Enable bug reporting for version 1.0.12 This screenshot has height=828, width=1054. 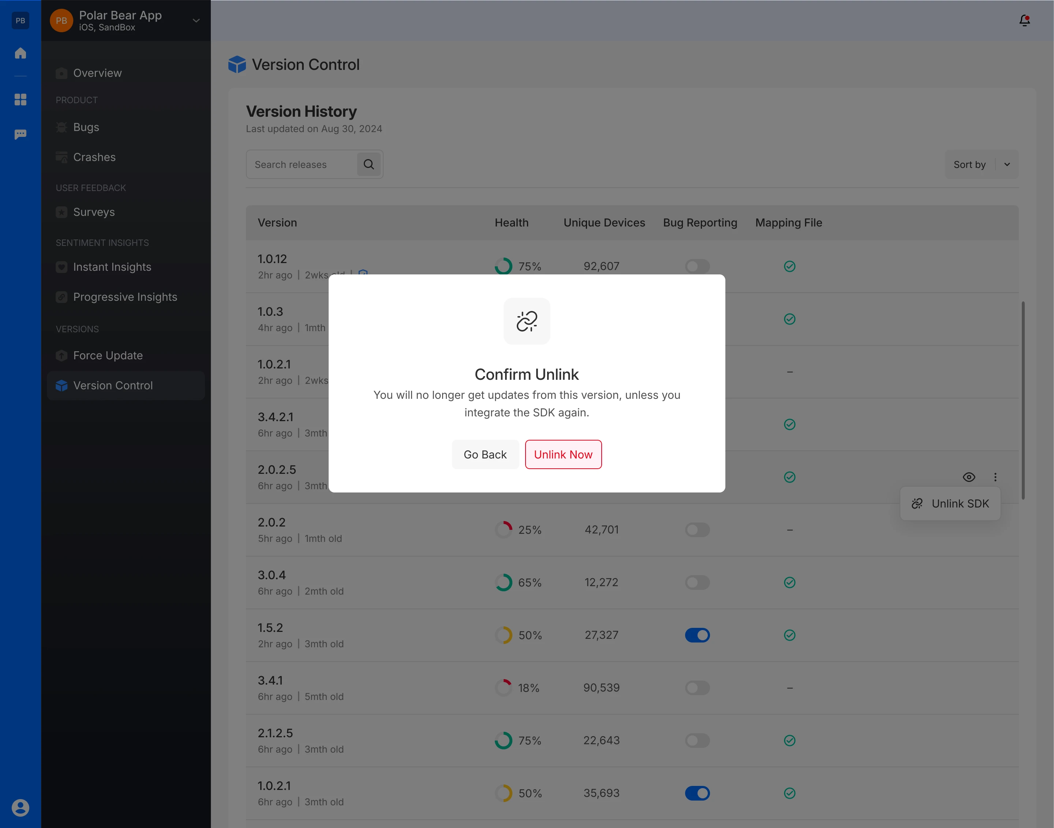[697, 266]
